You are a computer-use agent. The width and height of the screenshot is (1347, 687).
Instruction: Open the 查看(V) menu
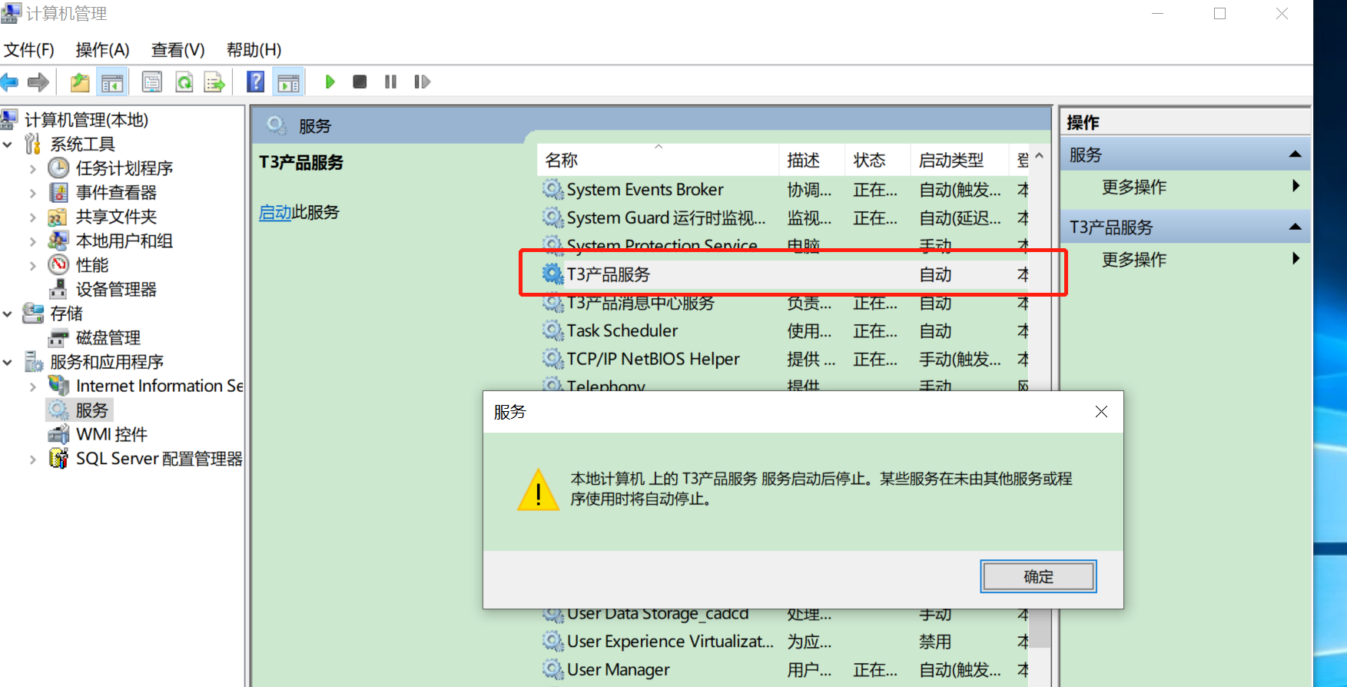[177, 50]
